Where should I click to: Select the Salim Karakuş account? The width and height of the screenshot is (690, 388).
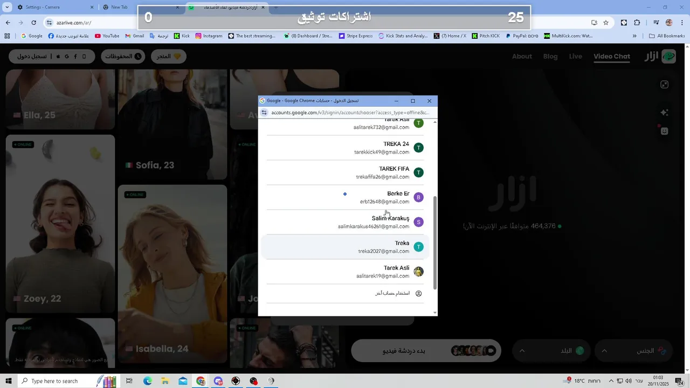pos(345,222)
